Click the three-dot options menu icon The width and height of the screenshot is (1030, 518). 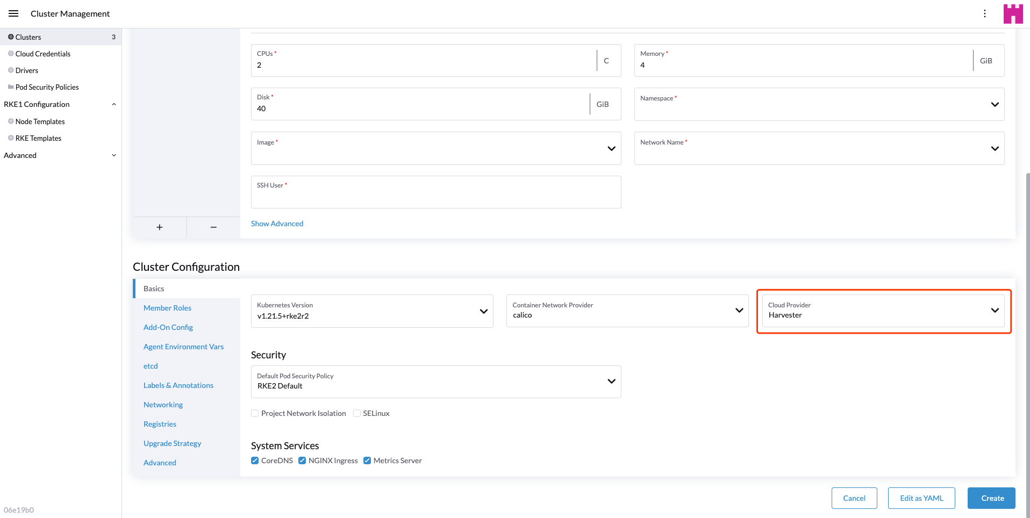pyautogui.click(x=984, y=13)
